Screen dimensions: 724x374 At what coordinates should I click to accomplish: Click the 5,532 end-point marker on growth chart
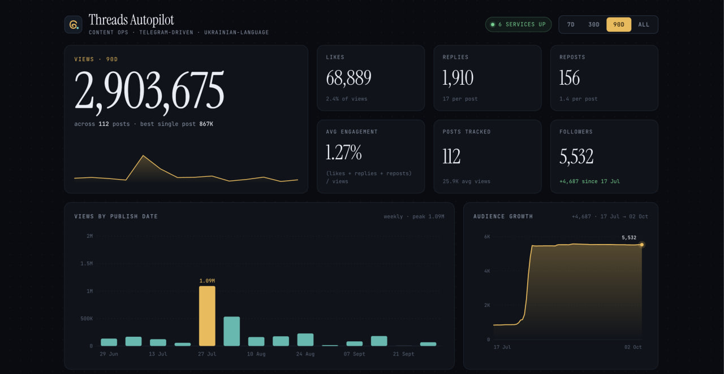(x=641, y=245)
